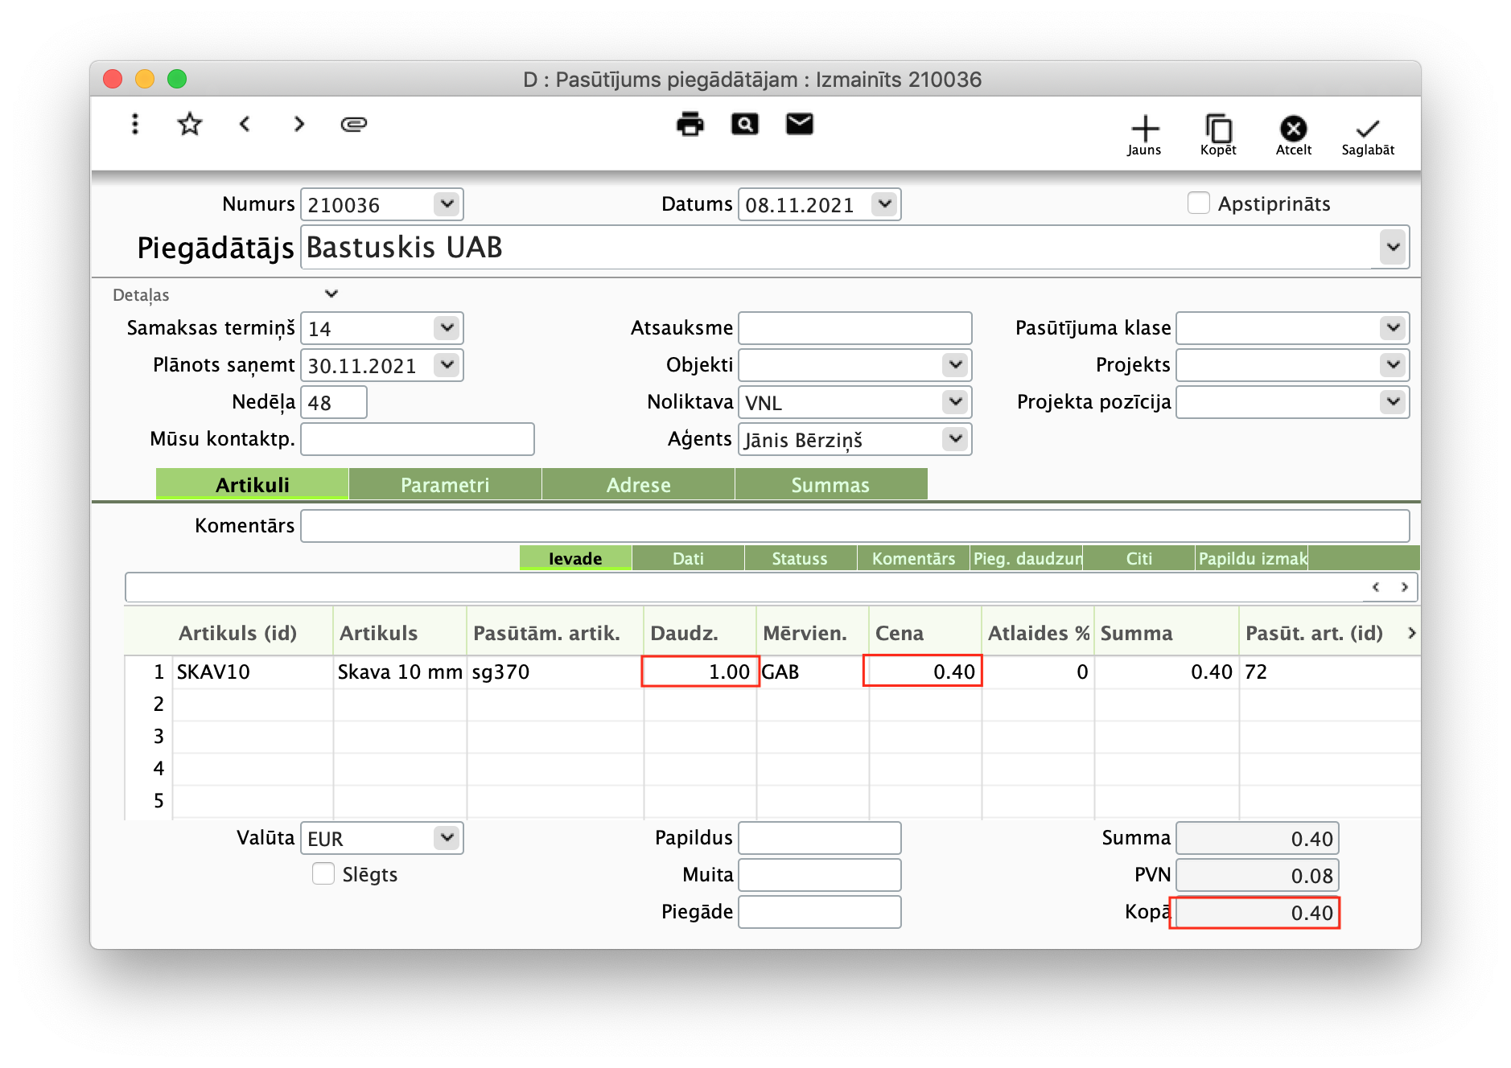Send order by email envelope icon
Screen dimensions: 1511x1068
[x=799, y=125]
